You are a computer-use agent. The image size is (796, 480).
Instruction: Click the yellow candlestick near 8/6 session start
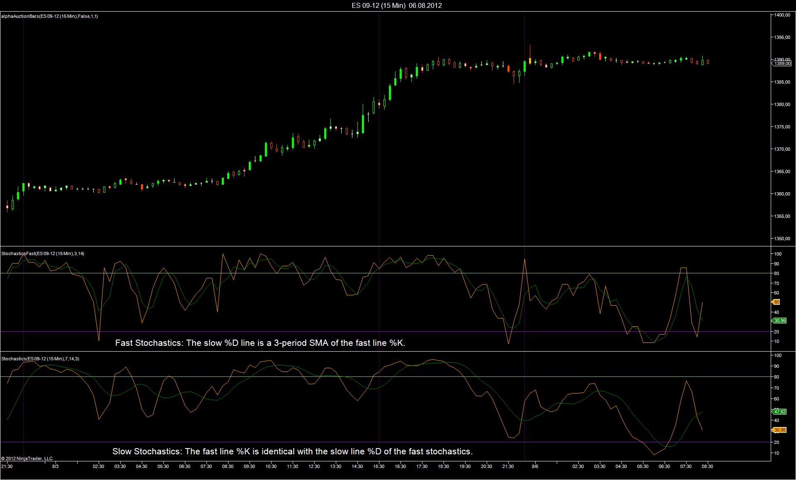coord(530,60)
